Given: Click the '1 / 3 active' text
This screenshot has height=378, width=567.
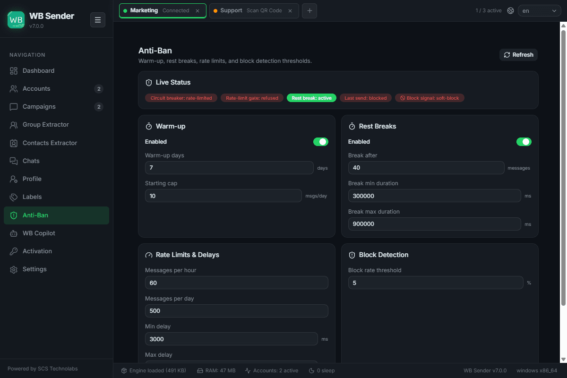Looking at the screenshot, I should 489,11.
